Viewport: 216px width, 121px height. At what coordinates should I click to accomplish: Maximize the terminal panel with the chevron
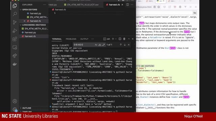129,39
